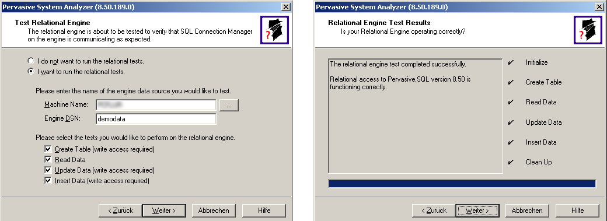The height and width of the screenshot is (221, 607).
Task: Toggle Read Data test checkbox
Action: click(x=48, y=159)
